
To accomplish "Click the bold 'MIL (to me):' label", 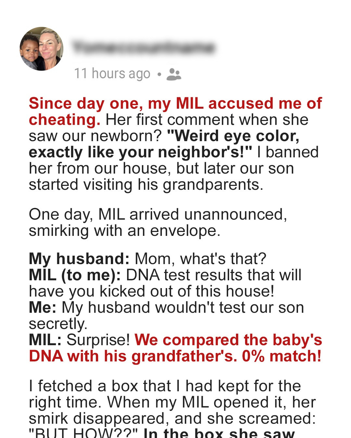I will click(75, 275).
